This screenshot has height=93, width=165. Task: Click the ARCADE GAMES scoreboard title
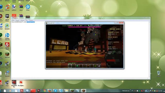point(115,29)
